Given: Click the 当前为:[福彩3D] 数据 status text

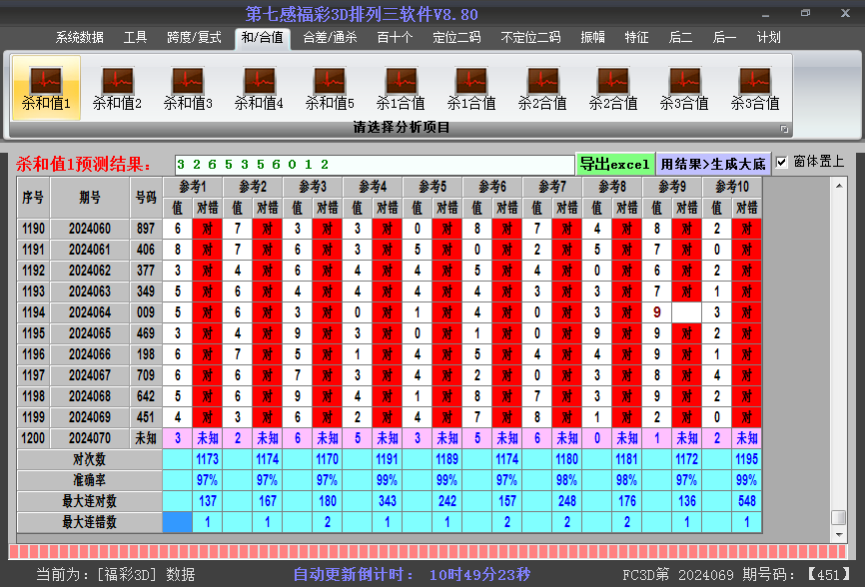Looking at the screenshot, I should (x=115, y=574).
